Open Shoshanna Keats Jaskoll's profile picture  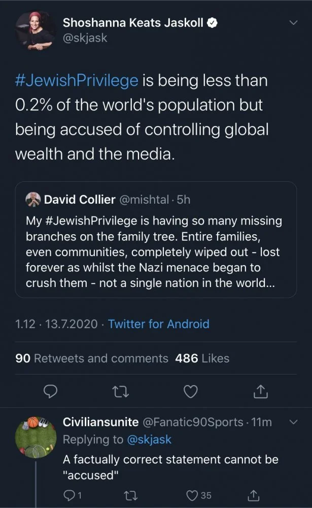pyautogui.click(x=34, y=29)
